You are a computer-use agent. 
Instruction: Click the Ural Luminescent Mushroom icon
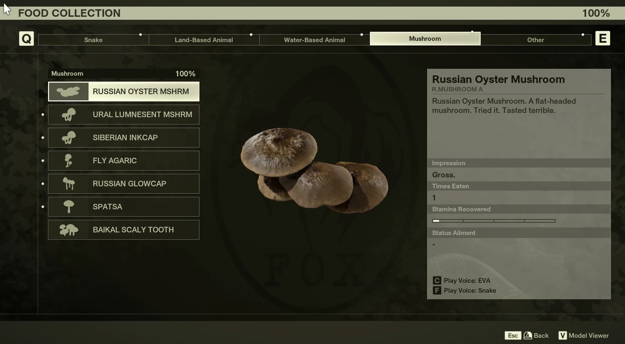click(x=68, y=115)
